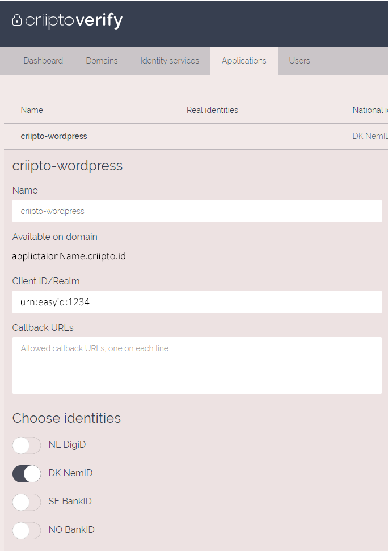Click the National identities column header
Screen dimensions: 388x551
click(370, 110)
